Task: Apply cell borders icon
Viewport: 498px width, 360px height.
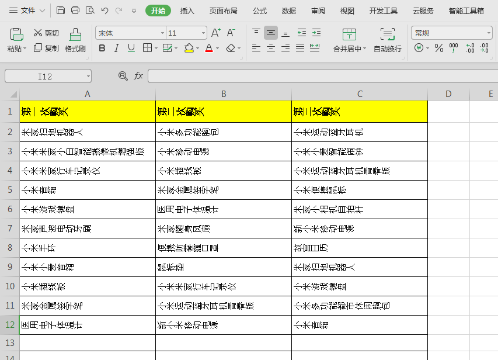Action: pos(147,48)
